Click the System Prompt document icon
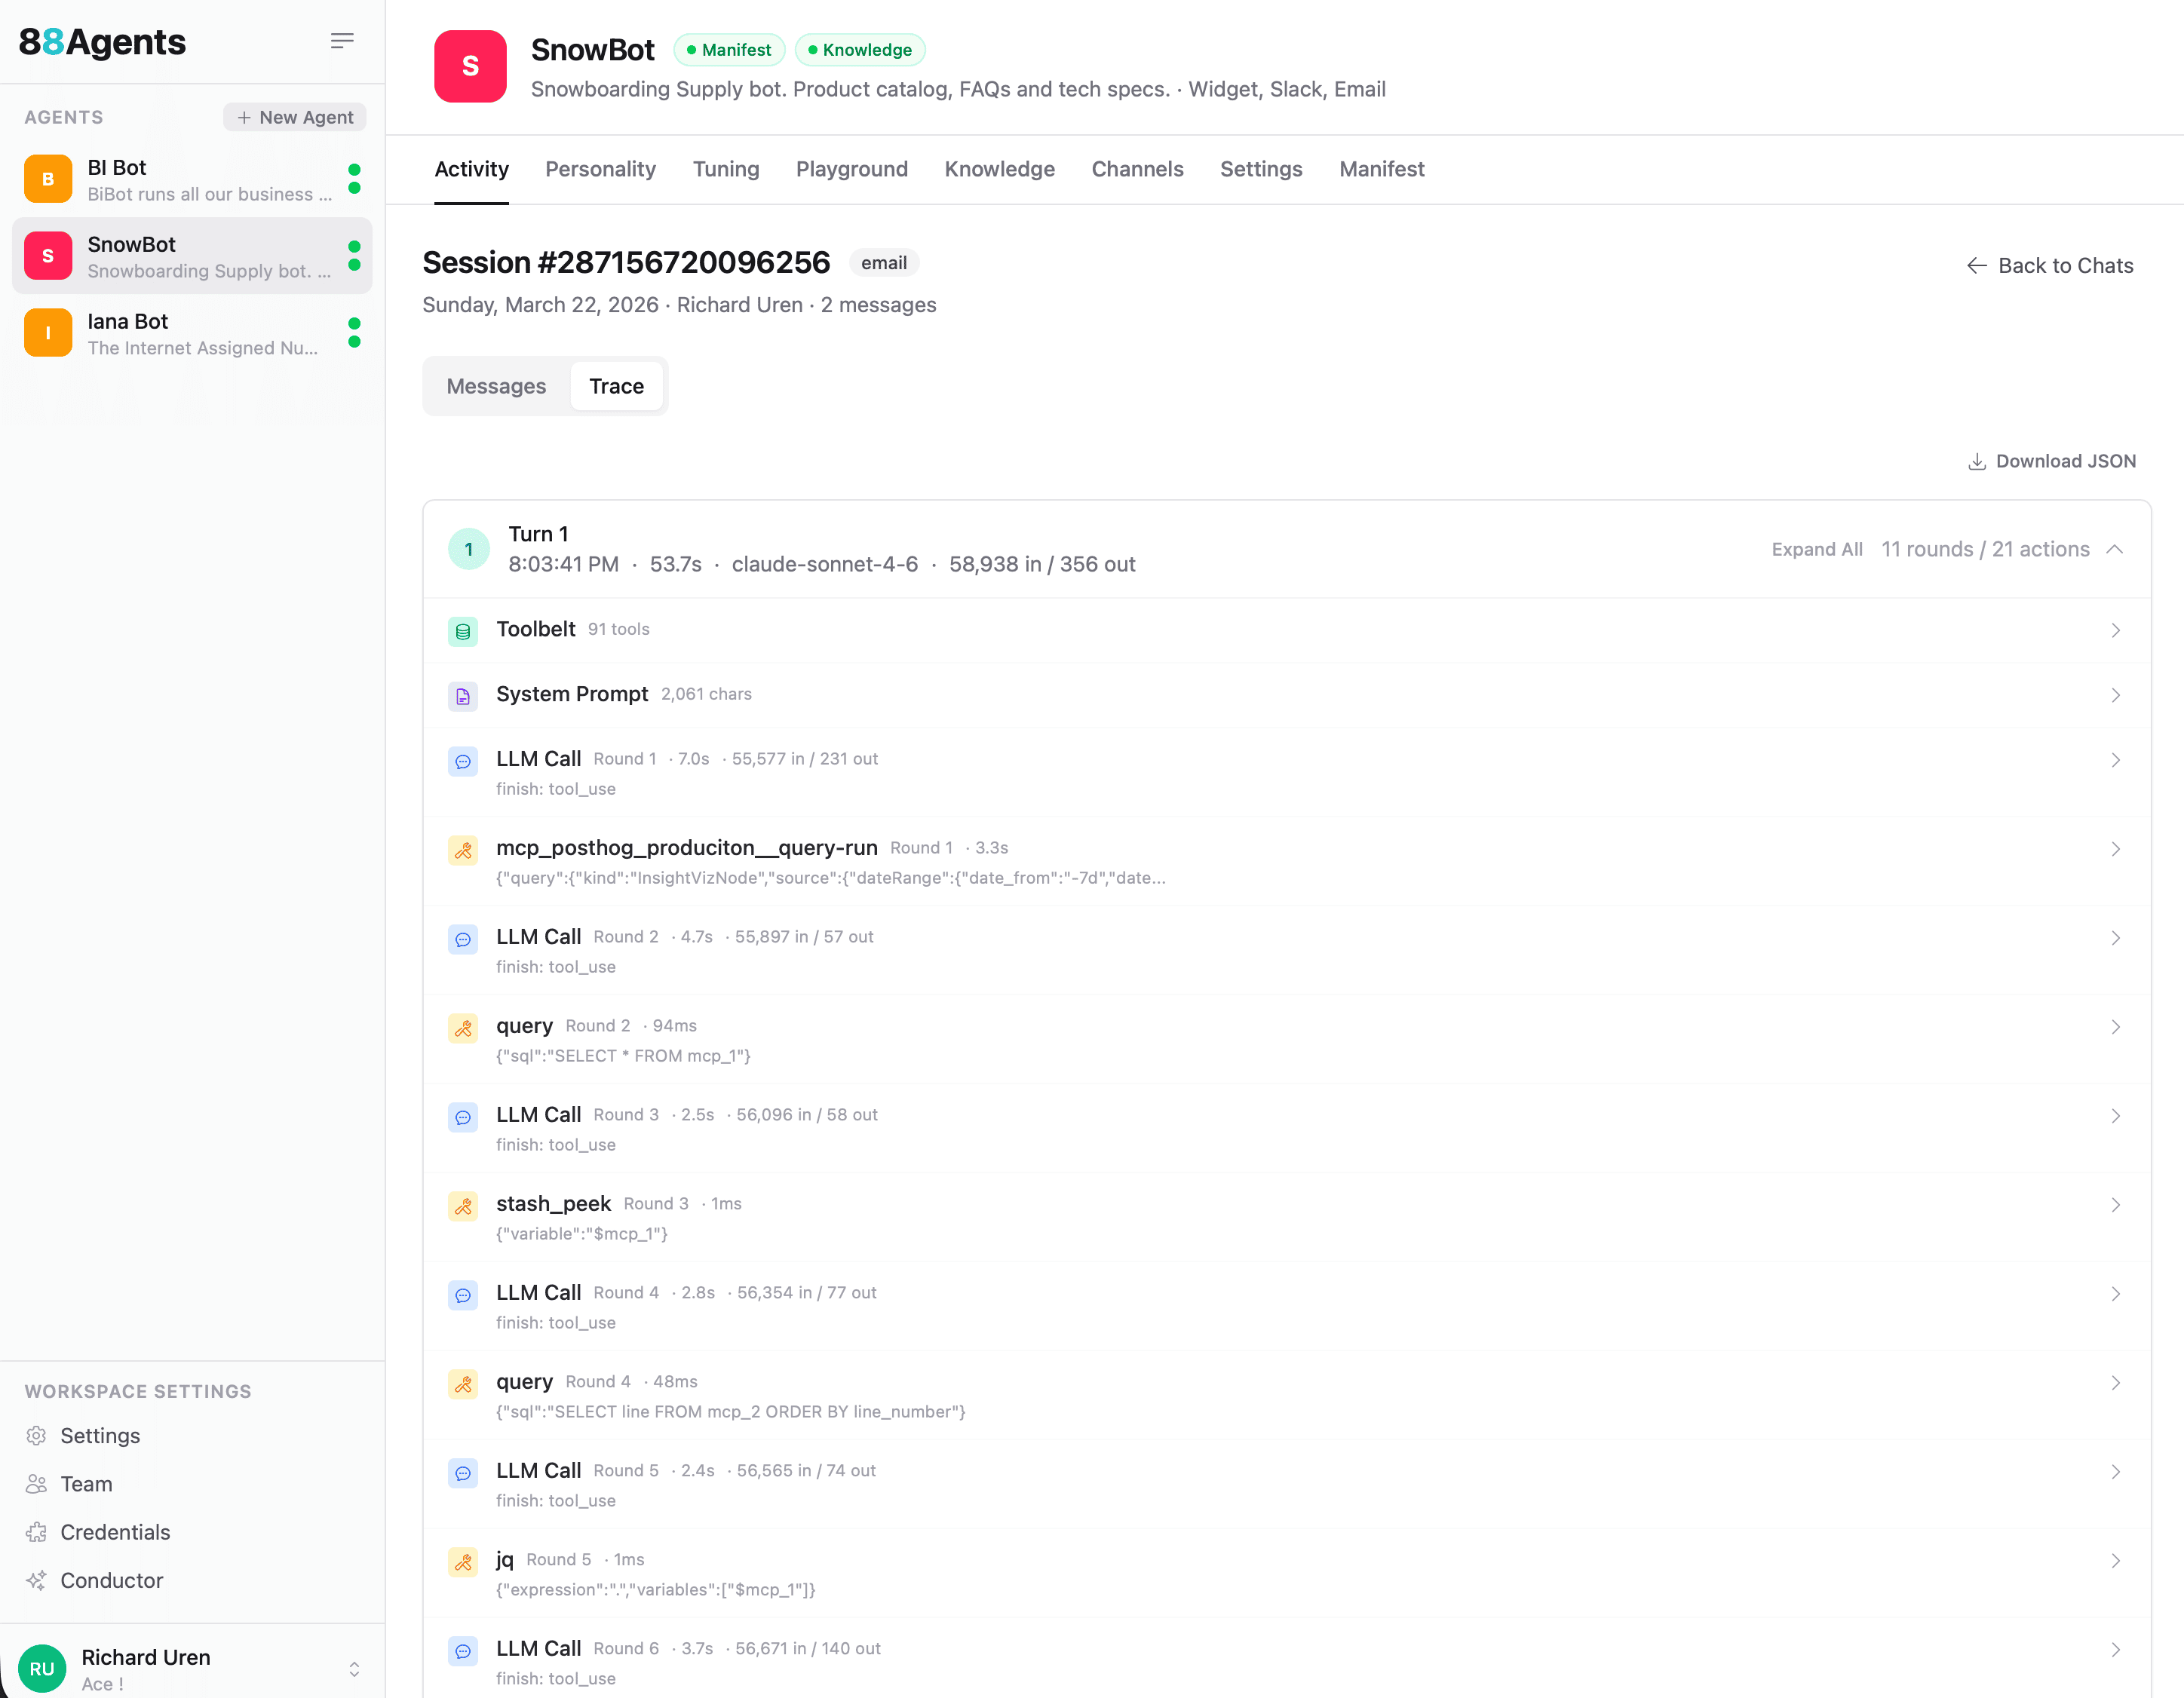2184x1698 pixels. click(x=463, y=696)
